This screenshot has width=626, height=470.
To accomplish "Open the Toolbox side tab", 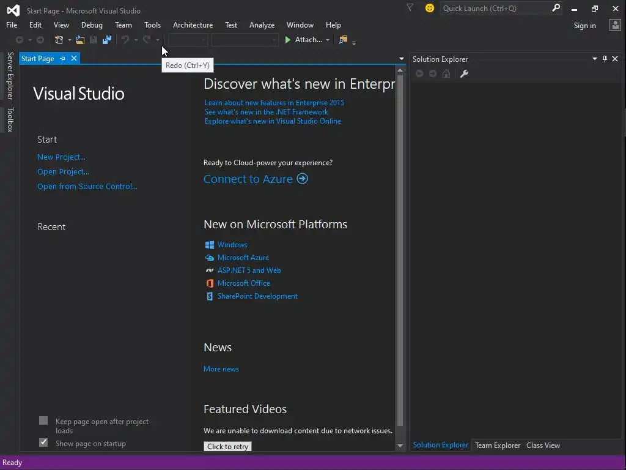I will (x=10, y=119).
